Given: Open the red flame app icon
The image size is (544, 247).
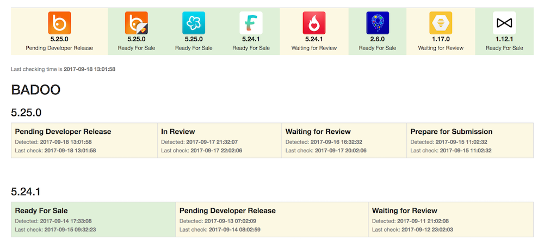Looking at the screenshot, I should 314,23.
